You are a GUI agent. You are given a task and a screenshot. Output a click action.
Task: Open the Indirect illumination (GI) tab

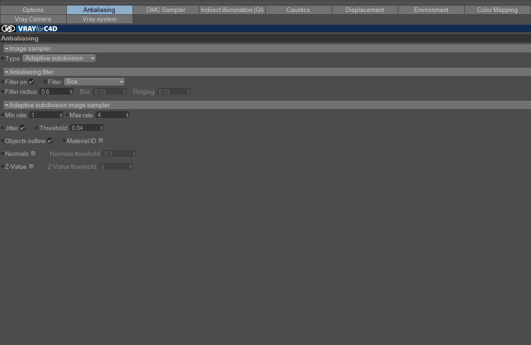232,10
